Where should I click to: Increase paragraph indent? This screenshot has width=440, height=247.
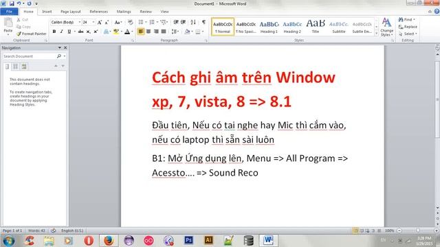coord(184,22)
